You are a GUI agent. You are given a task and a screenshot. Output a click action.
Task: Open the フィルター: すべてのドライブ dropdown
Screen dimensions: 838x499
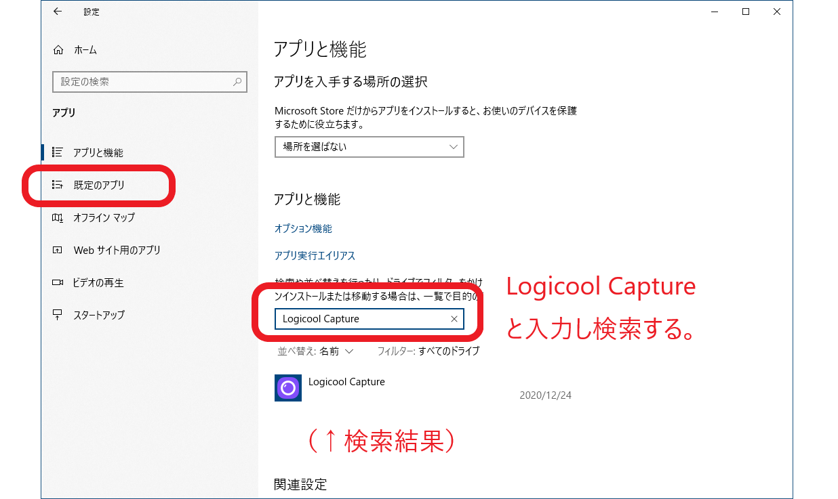pos(428,351)
